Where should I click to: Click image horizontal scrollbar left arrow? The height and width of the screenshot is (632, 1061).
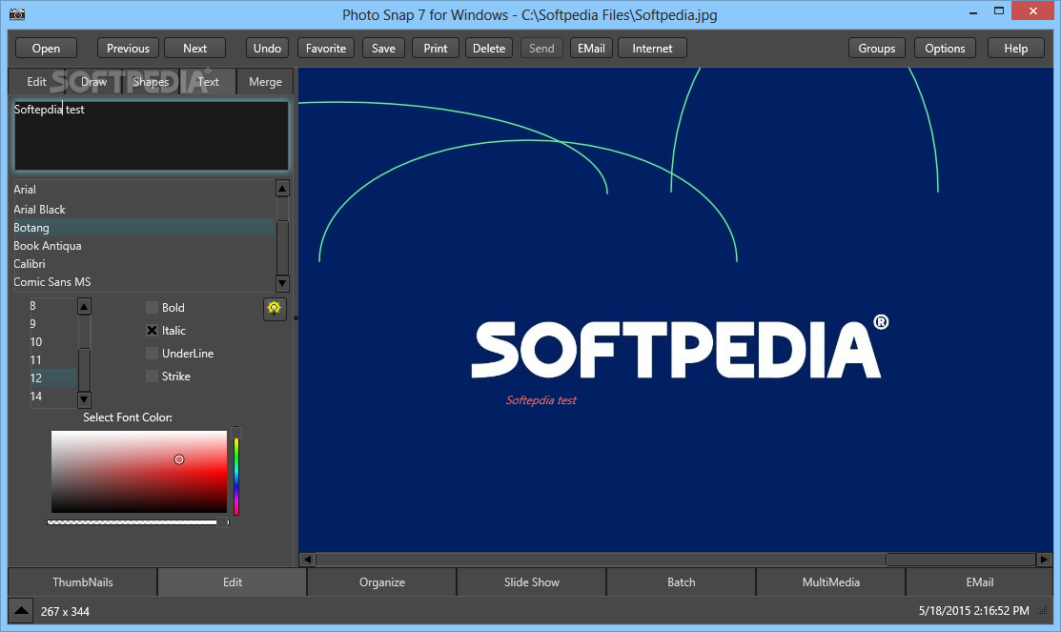coord(308,560)
